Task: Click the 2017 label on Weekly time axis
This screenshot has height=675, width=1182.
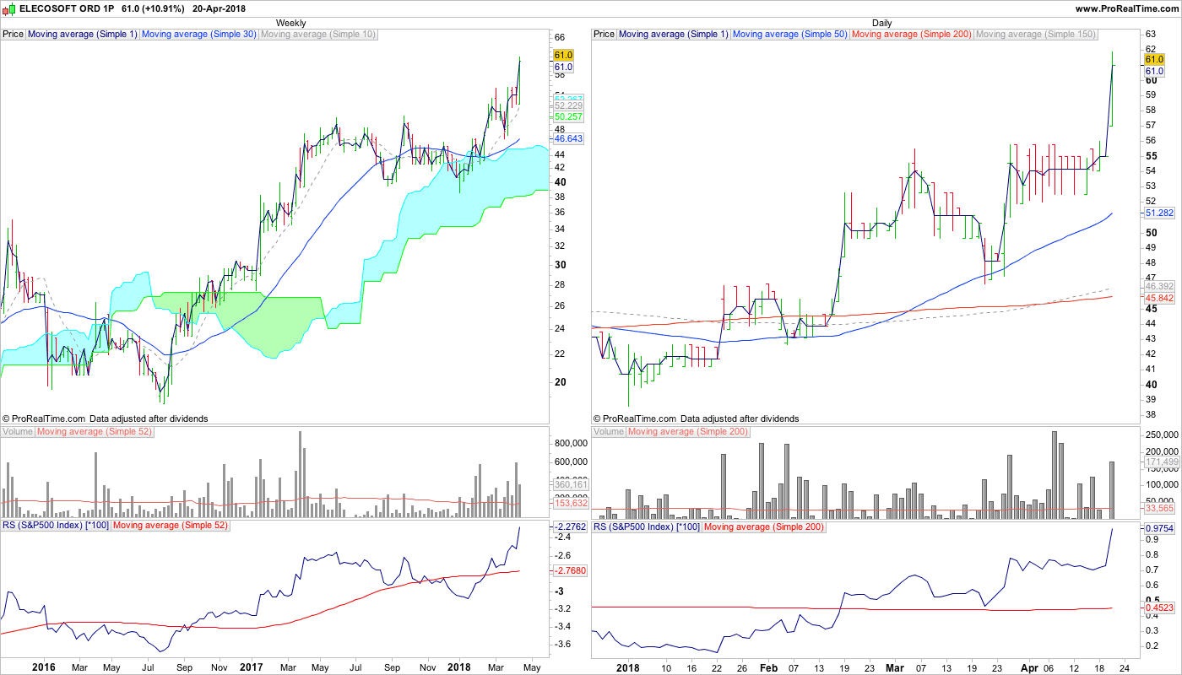Action: (x=252, y=667)
